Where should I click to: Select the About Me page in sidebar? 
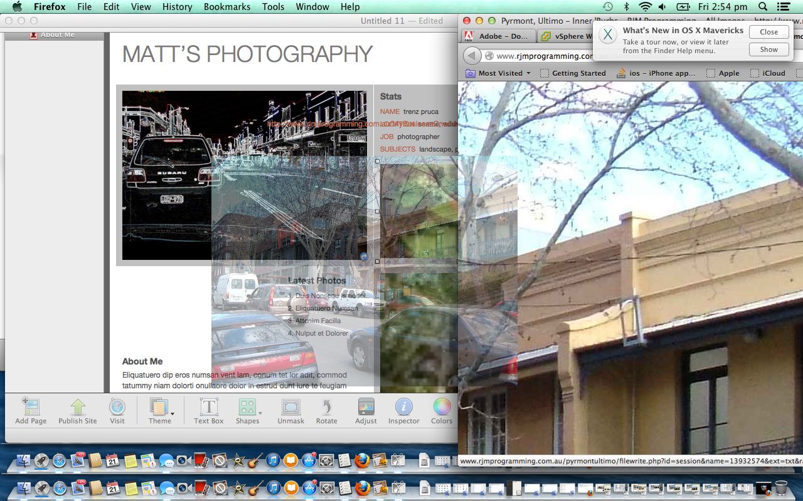[x=55, y=35]
